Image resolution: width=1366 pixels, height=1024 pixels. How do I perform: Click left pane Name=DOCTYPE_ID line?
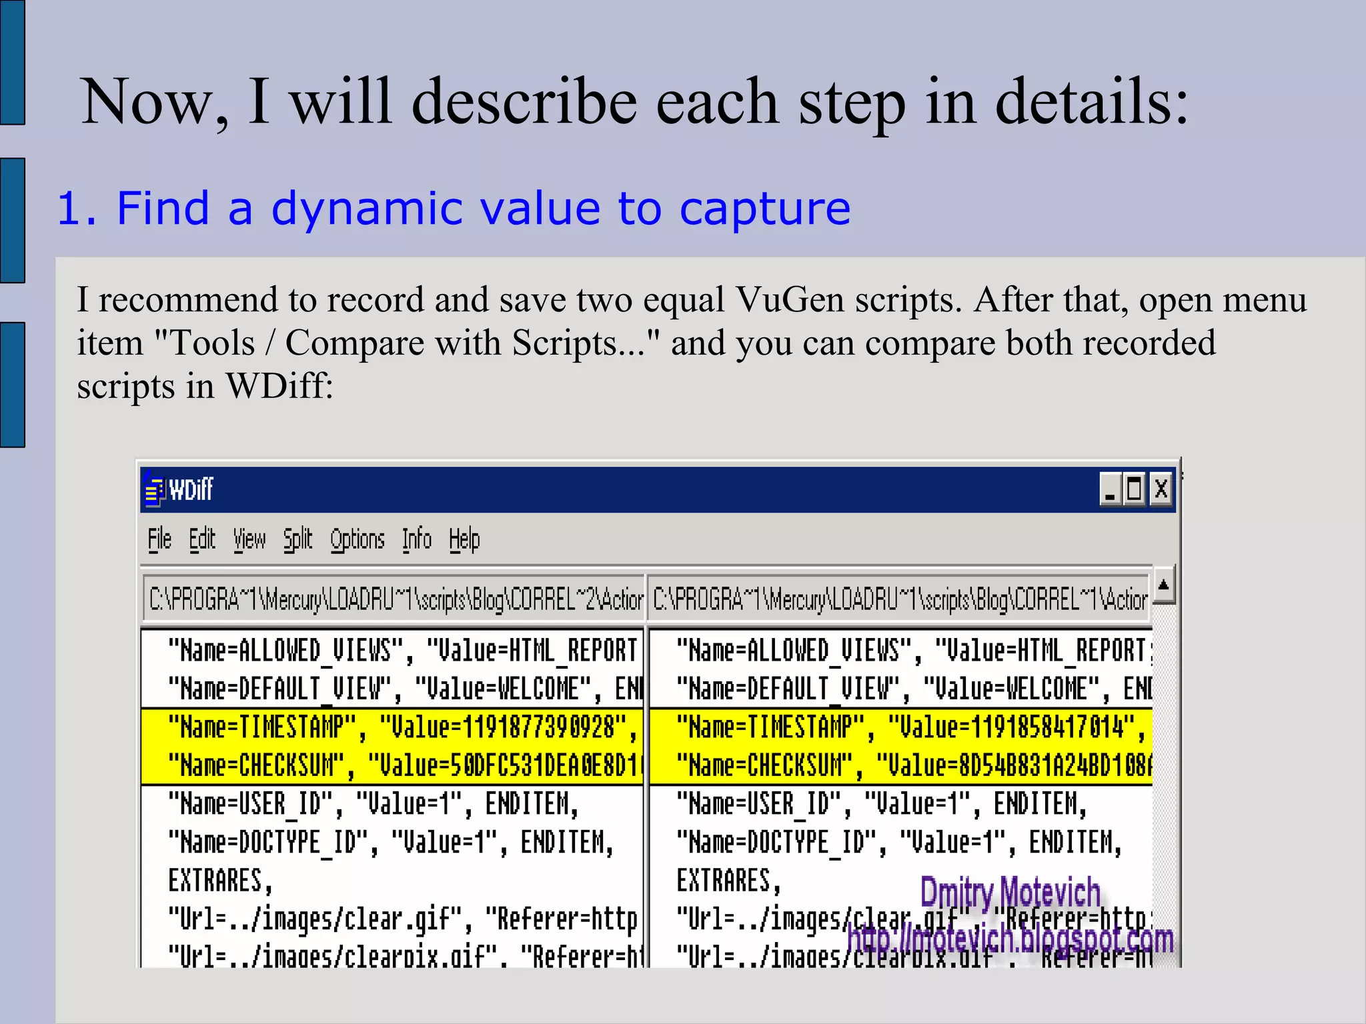(x=392, y=843)
